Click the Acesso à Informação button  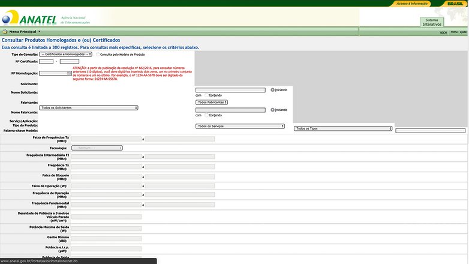[412, 4]
